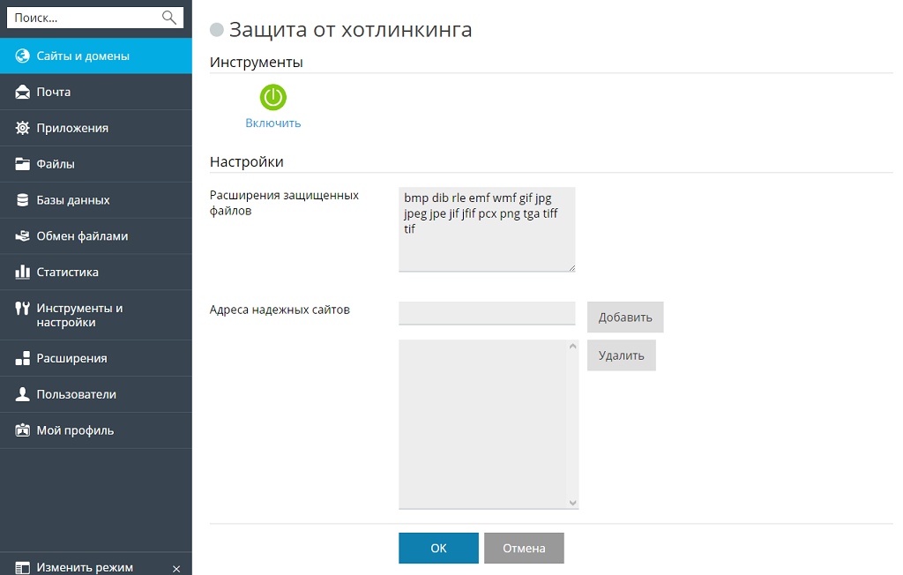
Task: Click the Удалить button
Action: [x=622, y=355]
